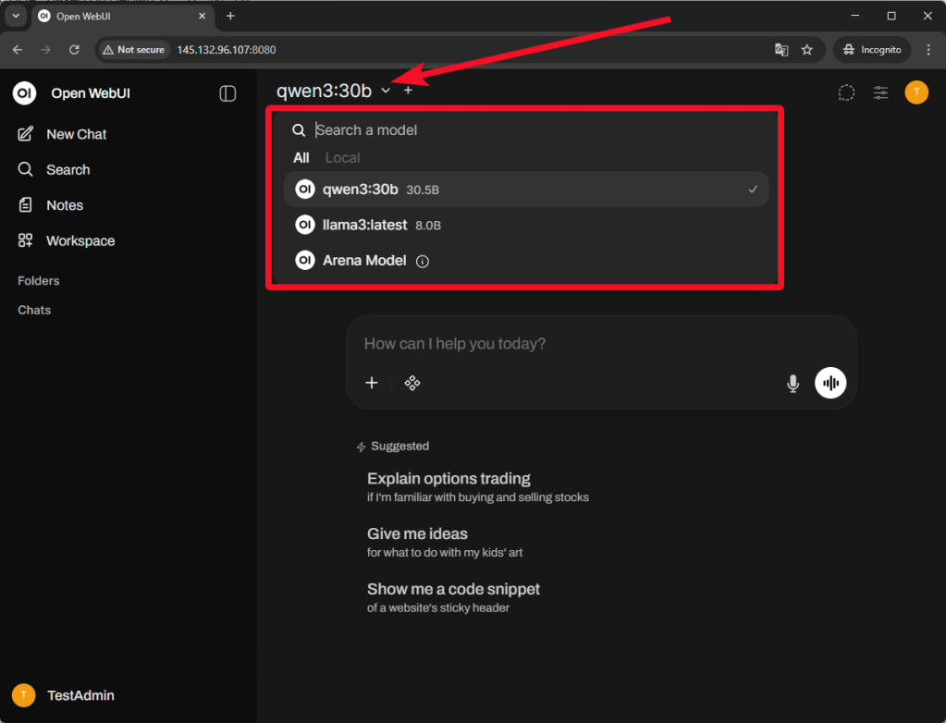Expand the Folders section in sidebar

coord(38,280)
